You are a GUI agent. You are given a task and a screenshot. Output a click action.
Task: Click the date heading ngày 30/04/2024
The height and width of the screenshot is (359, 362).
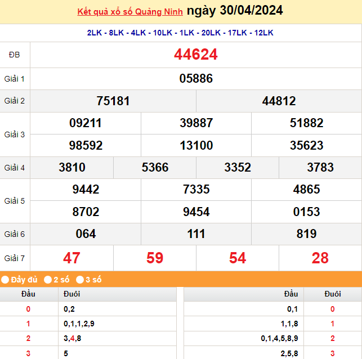coord(234,11)
